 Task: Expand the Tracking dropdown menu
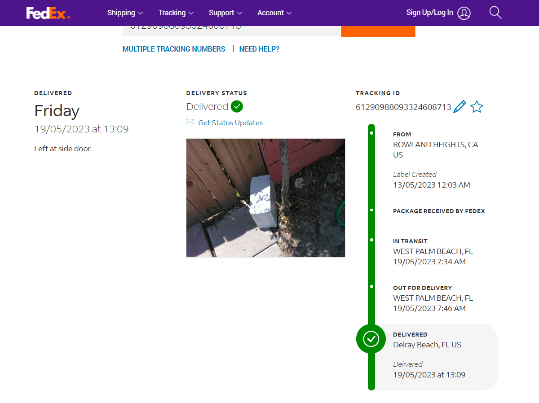(176, 13)
